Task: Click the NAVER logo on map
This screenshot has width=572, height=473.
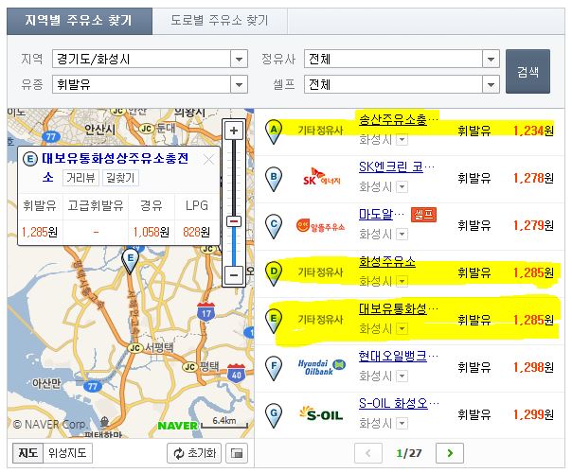Action: (x=177, y=426)
